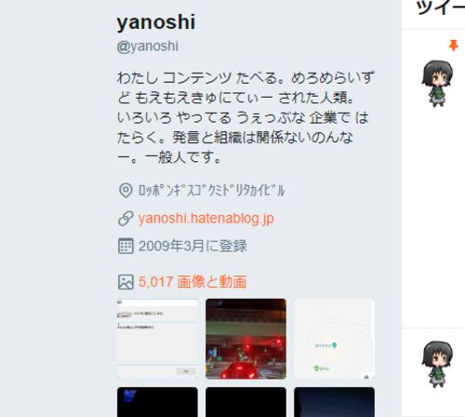
Task: Open the 5,017 画像と動画 media link
Action: (x=193, y=282)
